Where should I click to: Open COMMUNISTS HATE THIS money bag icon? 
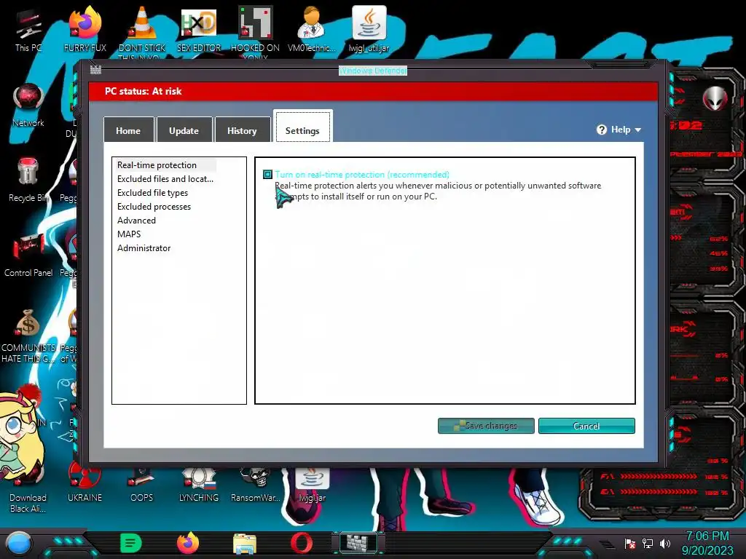pos(28,335)
